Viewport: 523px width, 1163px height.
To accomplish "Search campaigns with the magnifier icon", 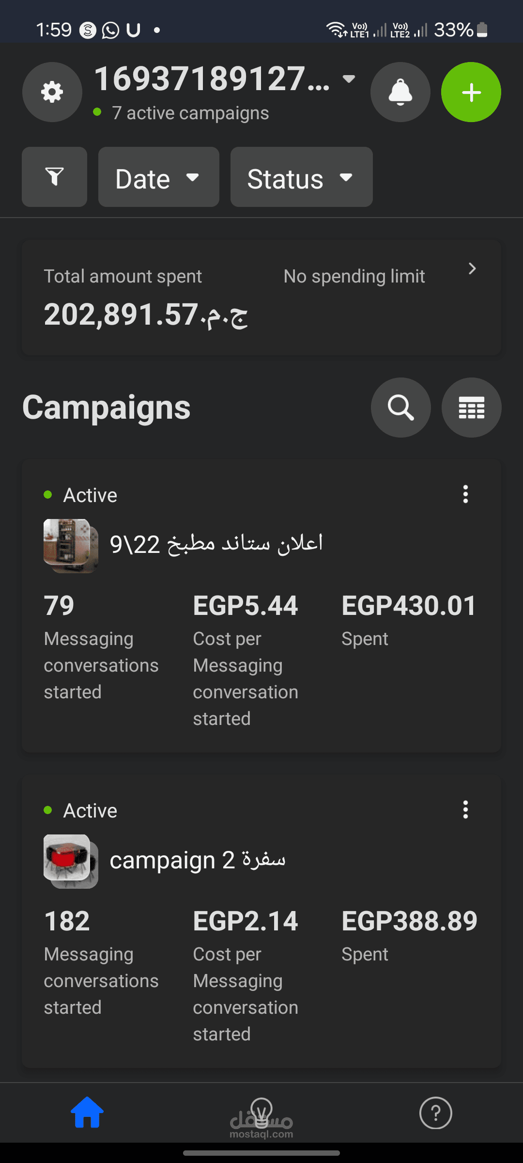I will tap(400, 407).
